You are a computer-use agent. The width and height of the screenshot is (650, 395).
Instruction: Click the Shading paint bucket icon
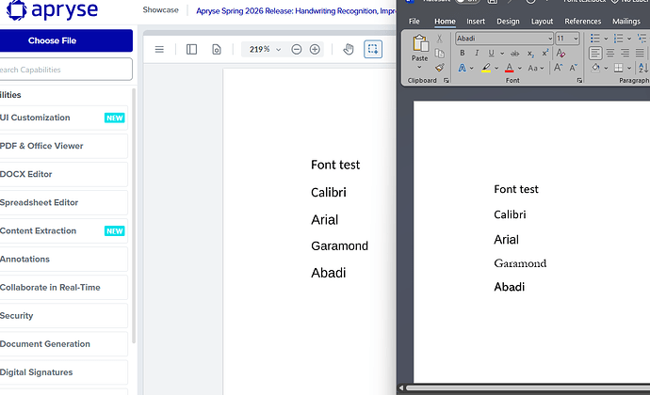click(595, 68)
